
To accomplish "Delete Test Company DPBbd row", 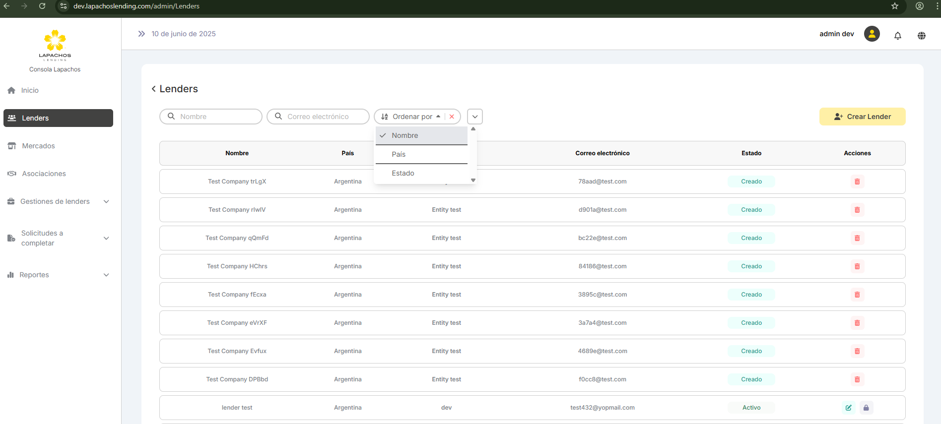I will coord(857,379).
